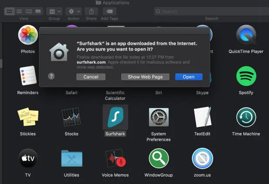Open the Time Machine app icon

pyautogui.click(x=246, y=117)
